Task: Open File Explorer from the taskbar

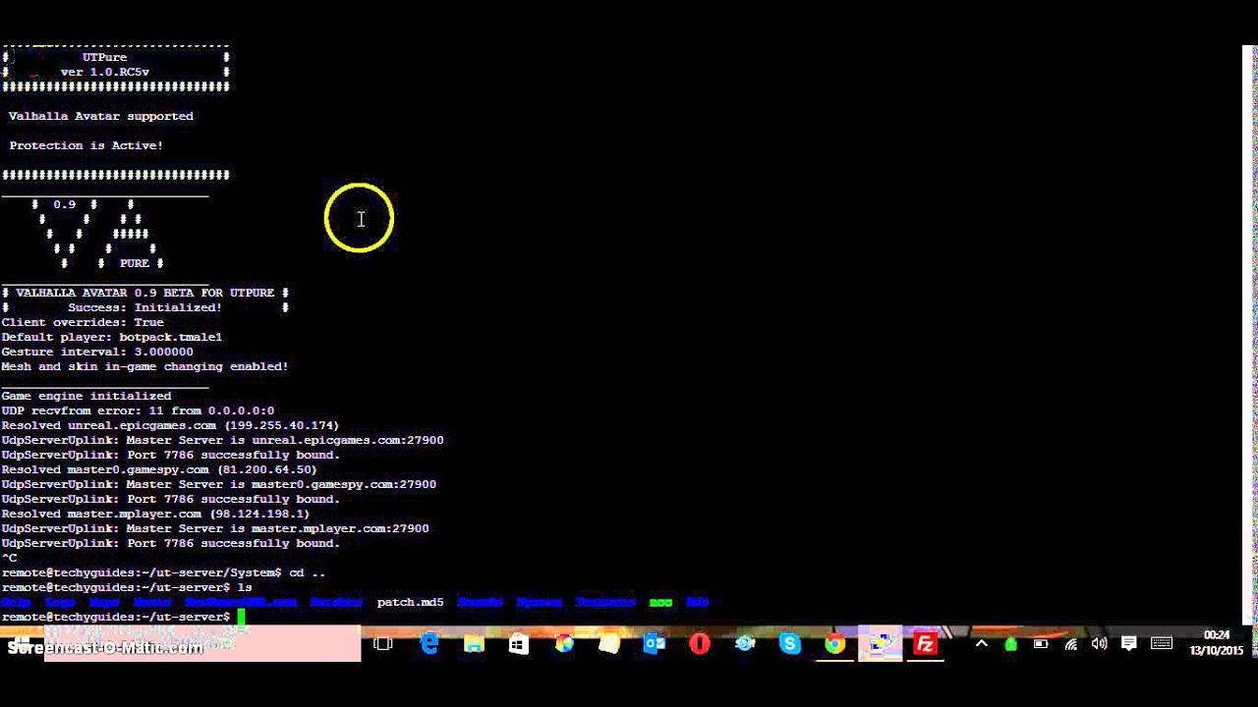Action: click(x=474, y=644)
